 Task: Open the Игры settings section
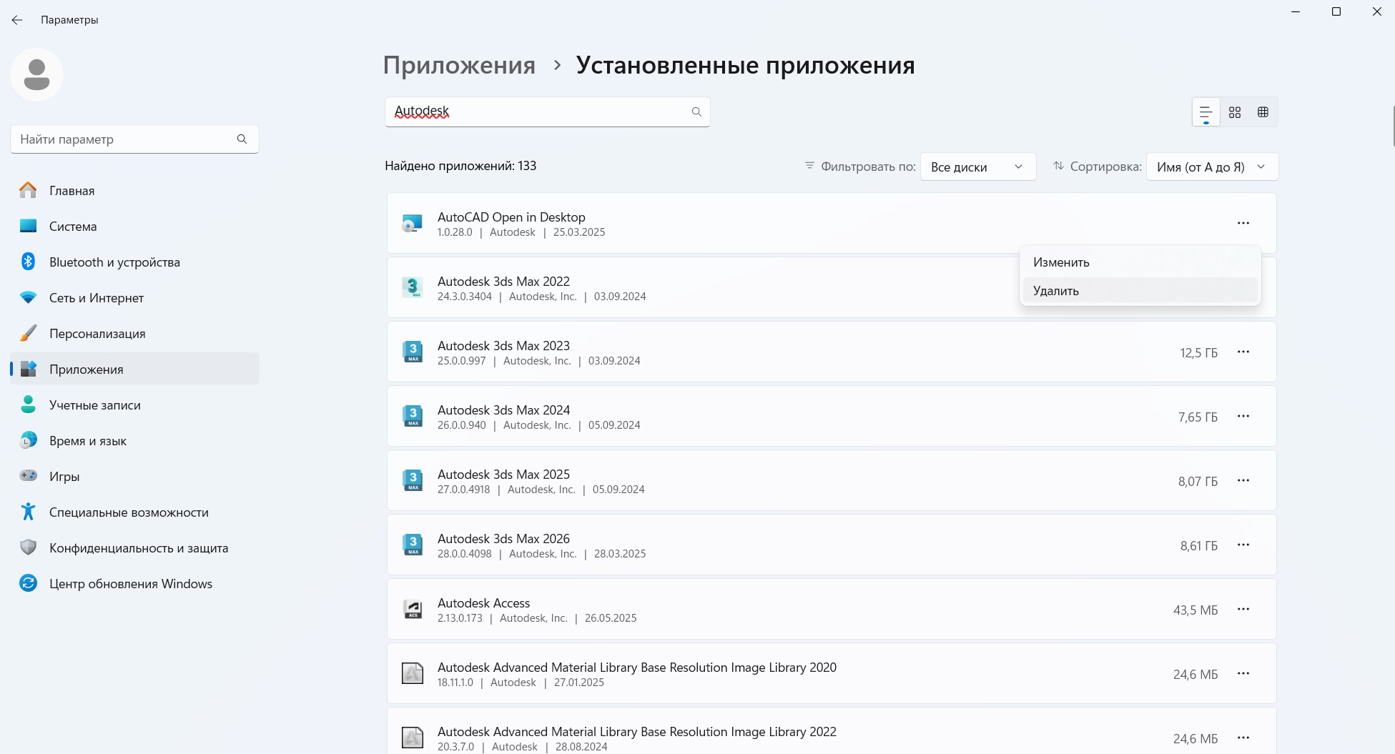tap(64, 476)
